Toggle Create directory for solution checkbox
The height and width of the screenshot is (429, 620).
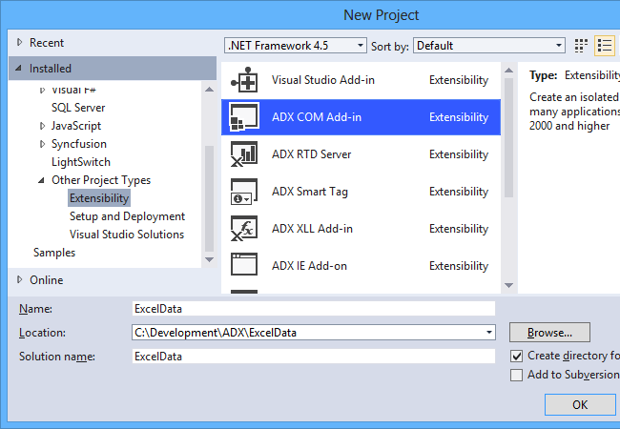pyautogui.click(x=516, y=356)
